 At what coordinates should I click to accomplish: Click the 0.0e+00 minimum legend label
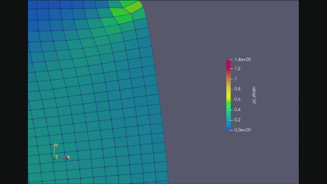pos(242,130)
